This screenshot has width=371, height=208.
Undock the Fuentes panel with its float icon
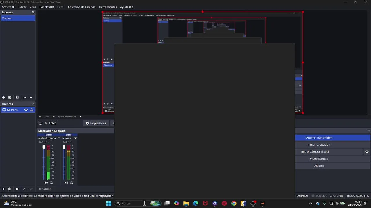(33, 104)
